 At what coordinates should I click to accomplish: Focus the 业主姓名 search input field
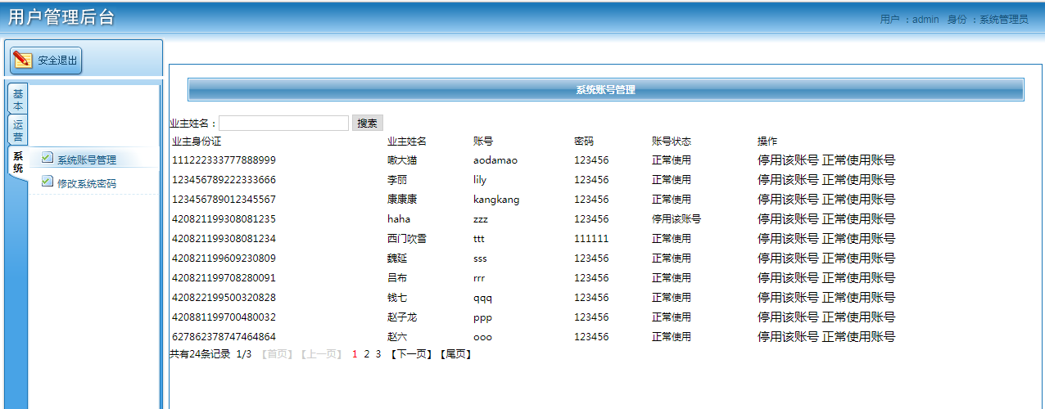pos(284,123)
